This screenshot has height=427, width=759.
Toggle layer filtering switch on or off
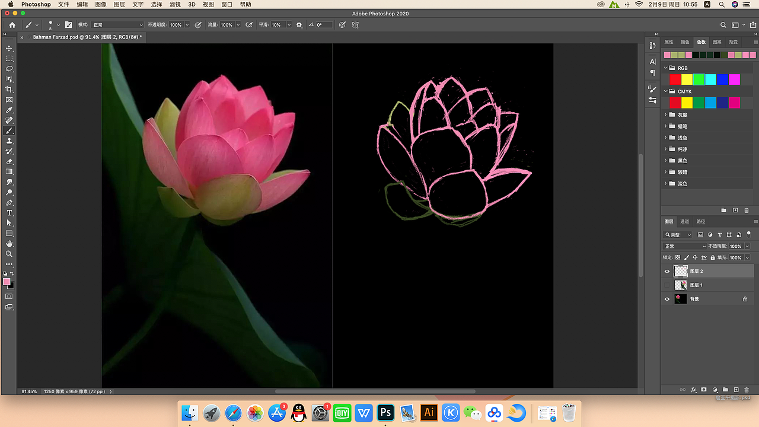tap(748, 234)
